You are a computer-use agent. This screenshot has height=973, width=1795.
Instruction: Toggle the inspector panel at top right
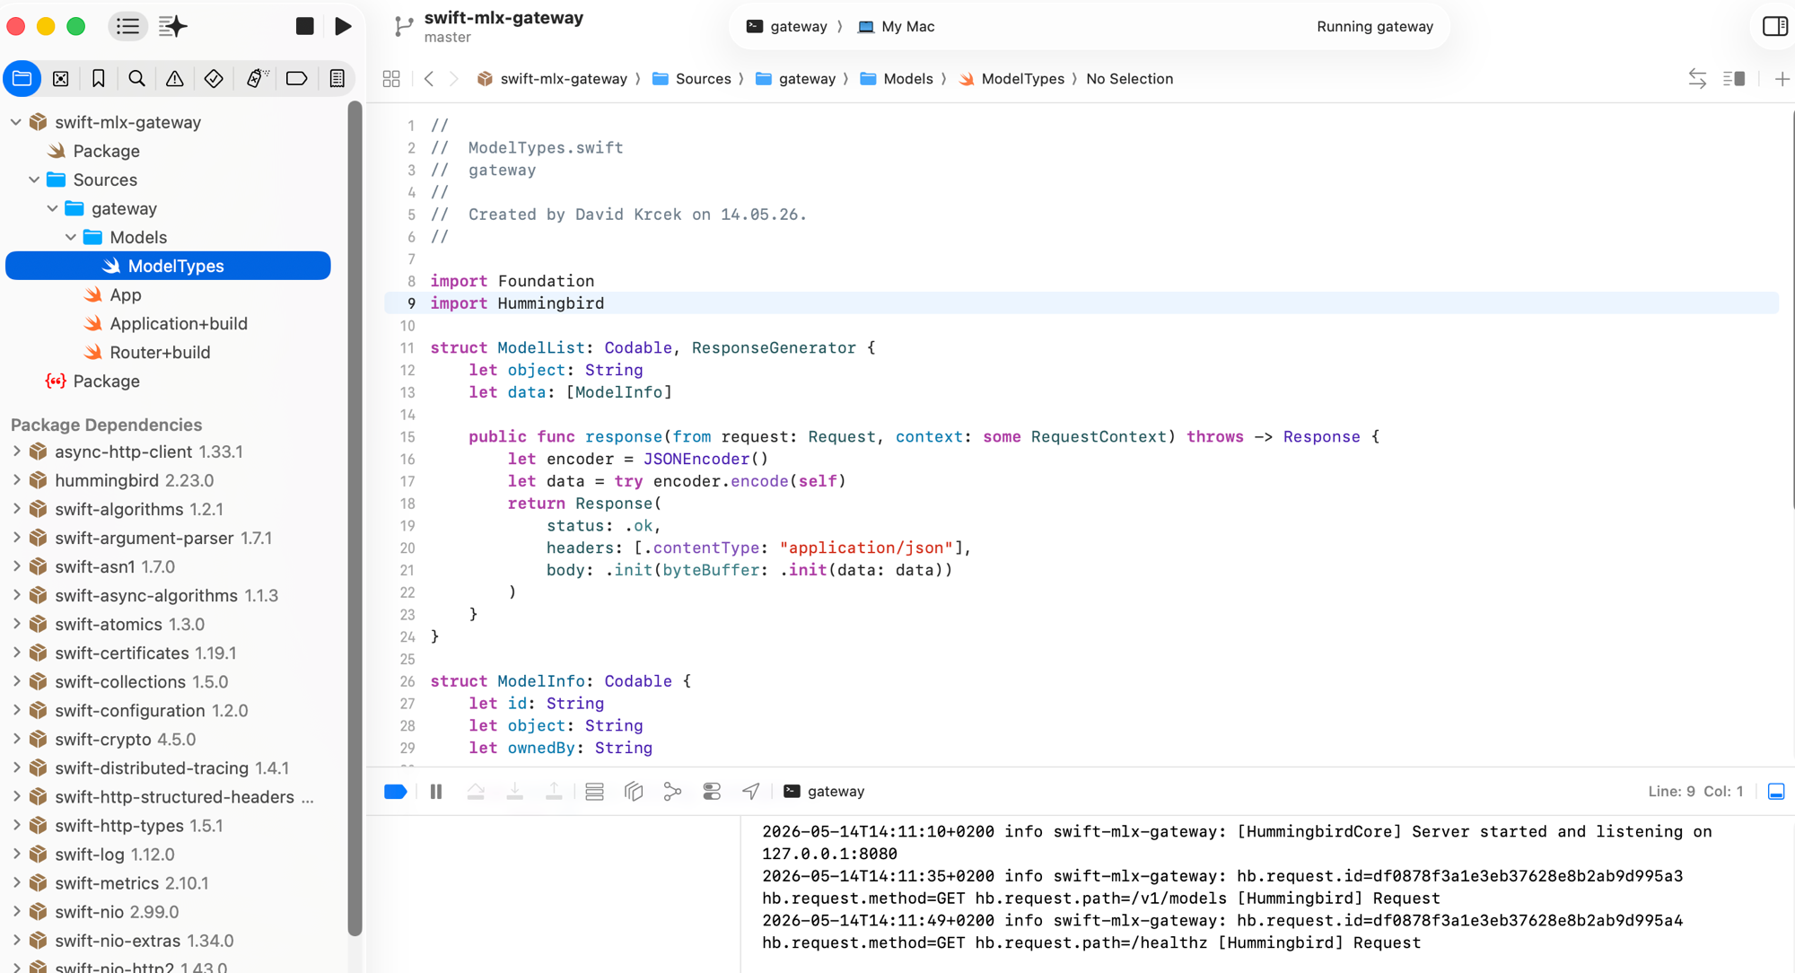coord(1774,26)
